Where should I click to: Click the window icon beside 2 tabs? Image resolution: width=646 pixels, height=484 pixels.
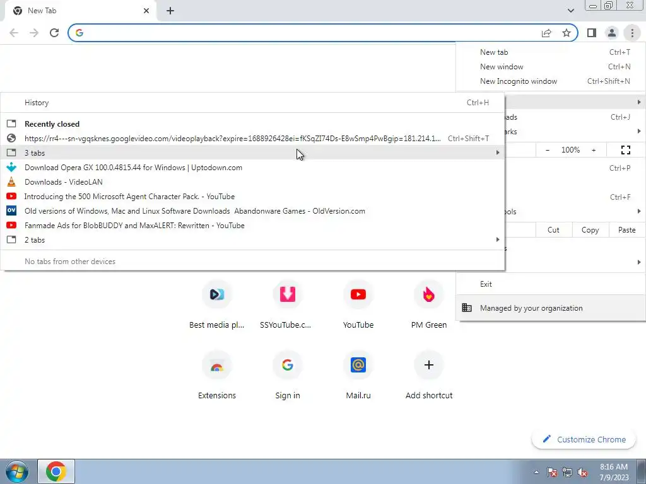point(11,239)
